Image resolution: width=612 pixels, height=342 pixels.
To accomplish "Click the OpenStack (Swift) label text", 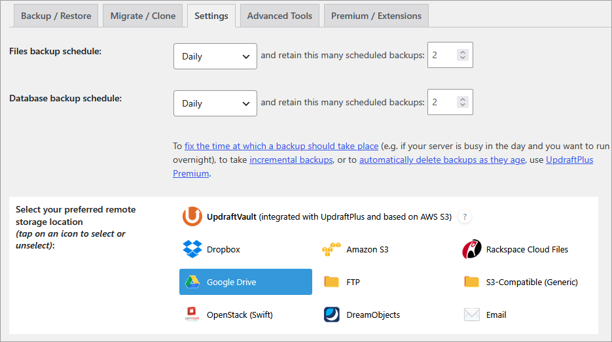I will 240,315.
